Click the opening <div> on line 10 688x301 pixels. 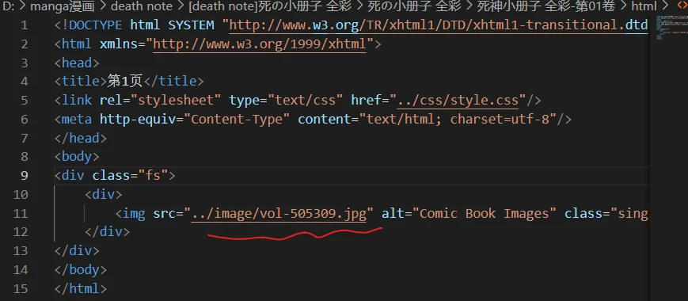(x=103, y=195)
